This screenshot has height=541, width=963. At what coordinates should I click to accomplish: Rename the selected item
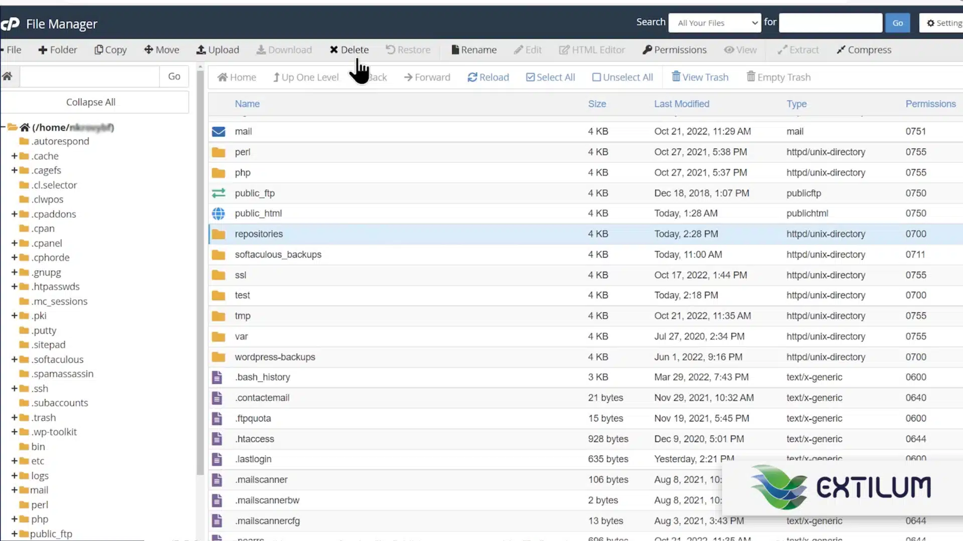tap(474, 50)
